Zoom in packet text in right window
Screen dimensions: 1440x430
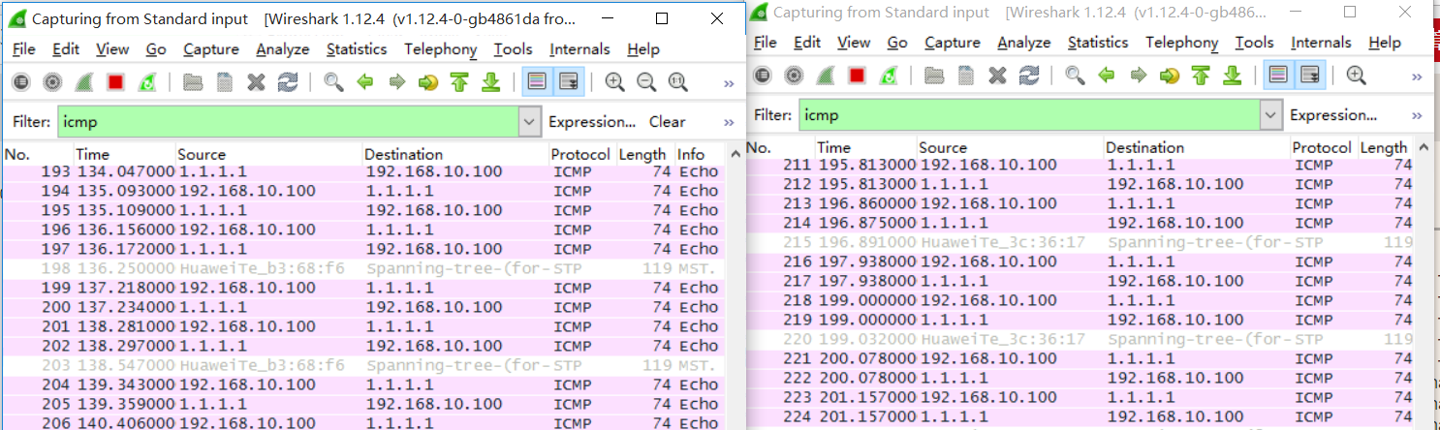click(x=1356, y=76)
